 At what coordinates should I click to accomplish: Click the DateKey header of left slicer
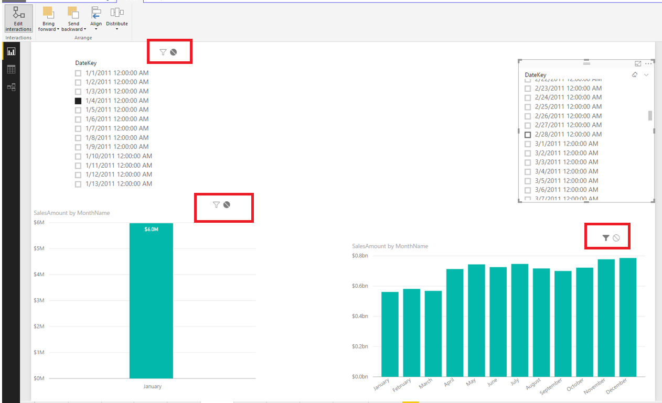[x=86, y=63]
